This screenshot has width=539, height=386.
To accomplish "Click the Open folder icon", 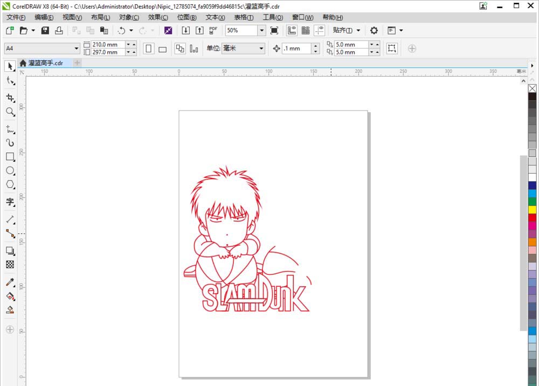I will [23, 31].
